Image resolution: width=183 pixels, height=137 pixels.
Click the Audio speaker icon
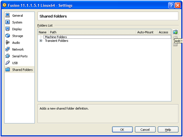[x=8, y=42]
